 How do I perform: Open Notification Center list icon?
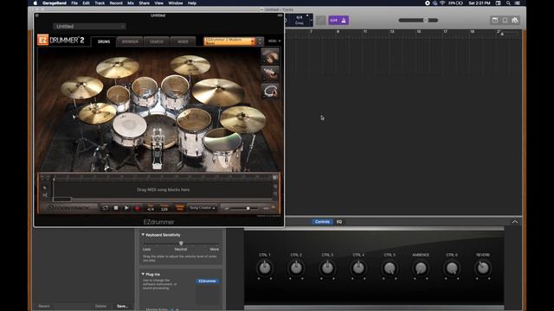pos(518,3)
